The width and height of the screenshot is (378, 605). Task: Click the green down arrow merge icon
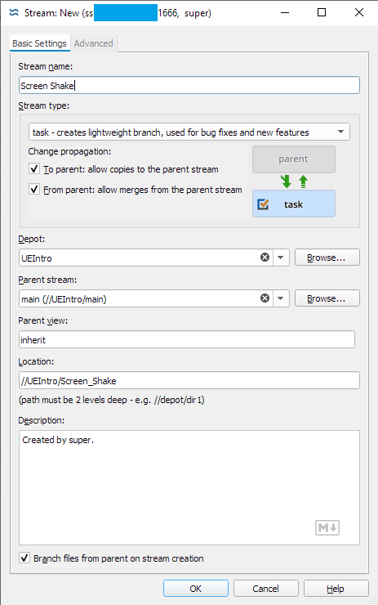coord(286,181)
